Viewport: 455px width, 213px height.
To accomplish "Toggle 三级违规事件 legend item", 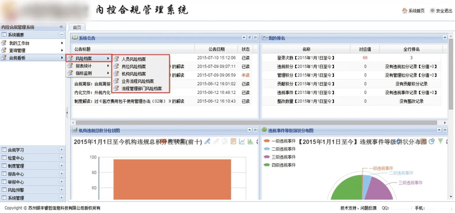I will pyautogui.click(x=280, y=157).
